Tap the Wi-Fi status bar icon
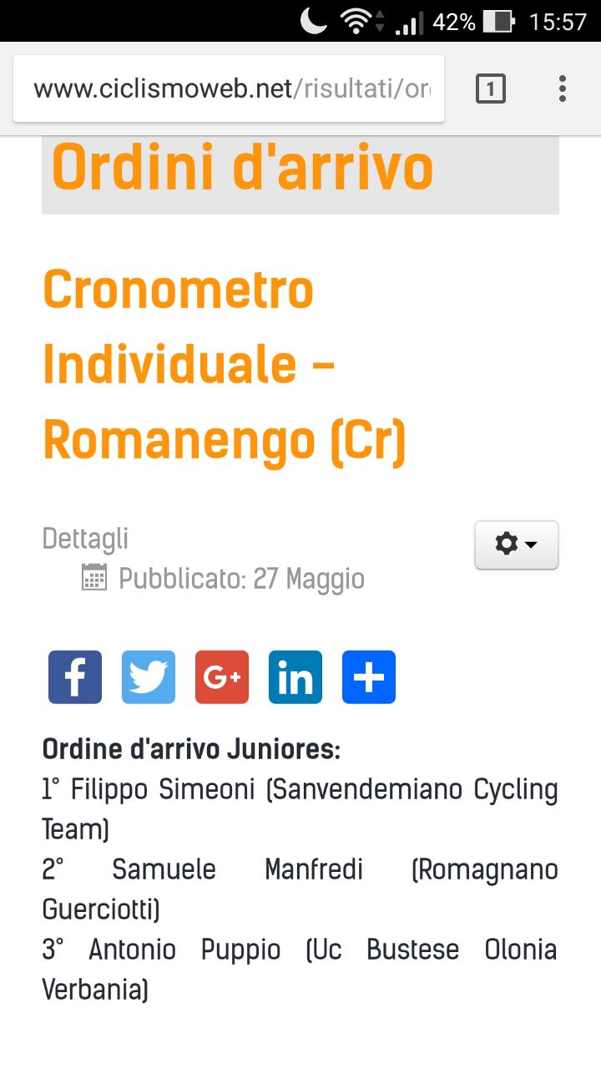Image resolution: width=601 pixels, height=1069 pixels. tap(357, 22)
